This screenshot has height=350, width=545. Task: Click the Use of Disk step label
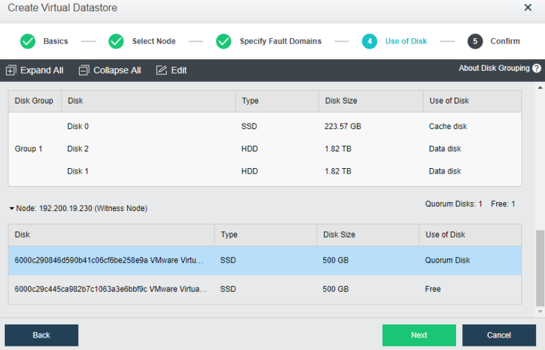point(406,42)
